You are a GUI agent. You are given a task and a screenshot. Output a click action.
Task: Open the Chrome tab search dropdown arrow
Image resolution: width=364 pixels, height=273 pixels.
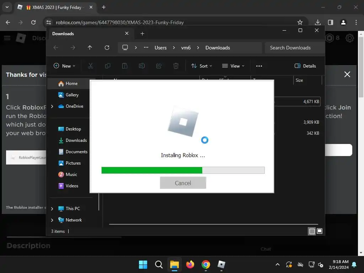click(7, 7)
